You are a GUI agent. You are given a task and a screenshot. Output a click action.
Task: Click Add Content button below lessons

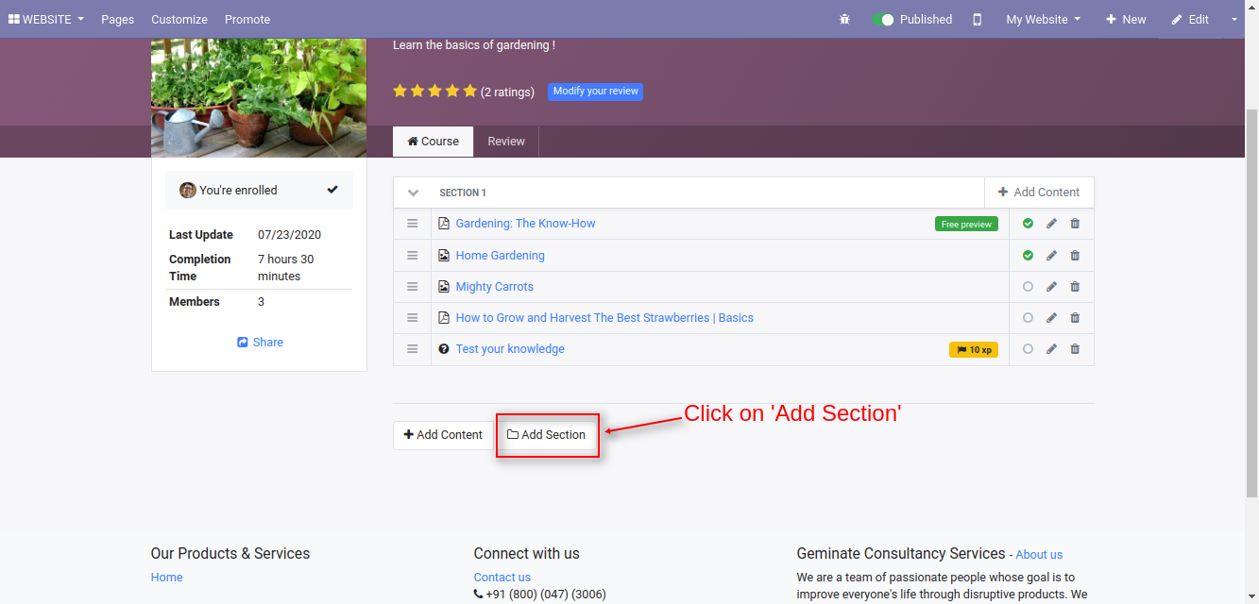[443, 435]
